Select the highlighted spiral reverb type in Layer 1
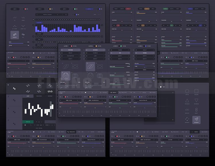 tap(66, 76)
